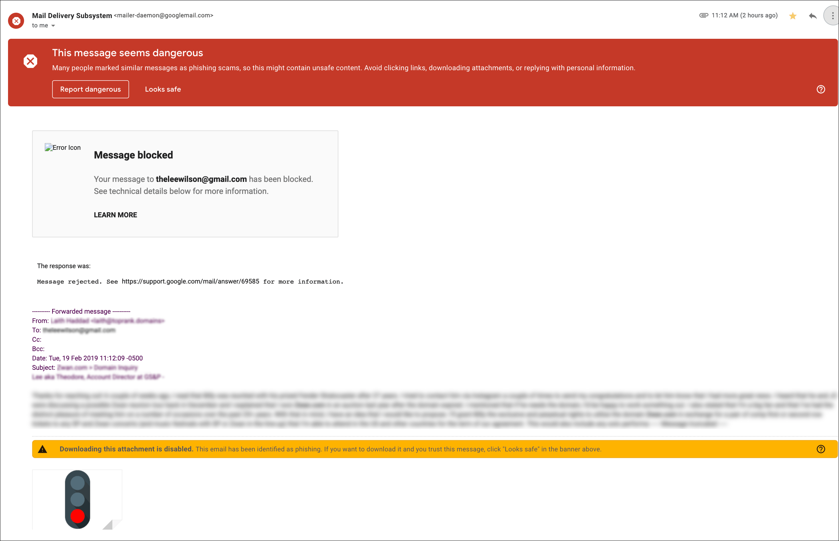Screen dimensions: 839x541
Task: Click the reply arrow icon
Action: [812, 16]
